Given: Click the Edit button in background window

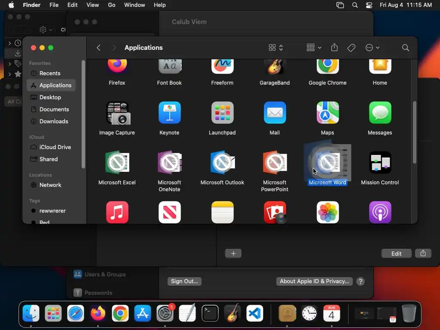Looking at the screenshot, I should [x=396, y=254].
